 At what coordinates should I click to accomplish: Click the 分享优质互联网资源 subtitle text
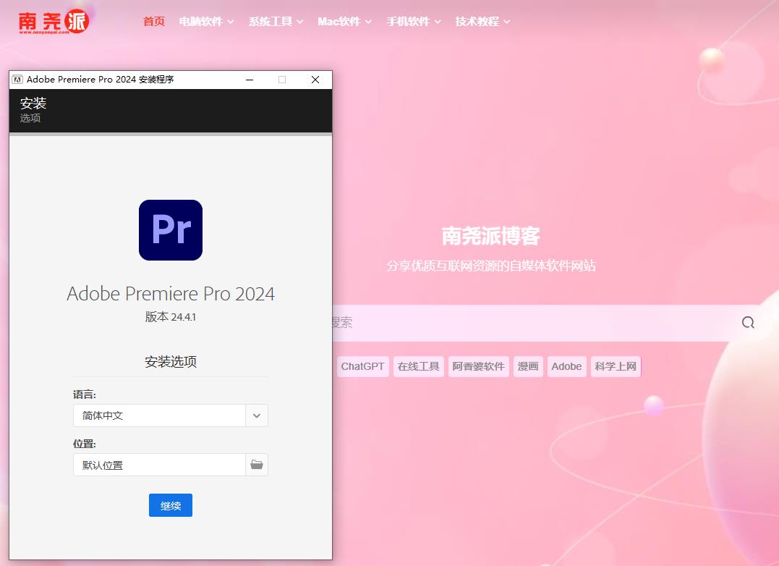491,266
